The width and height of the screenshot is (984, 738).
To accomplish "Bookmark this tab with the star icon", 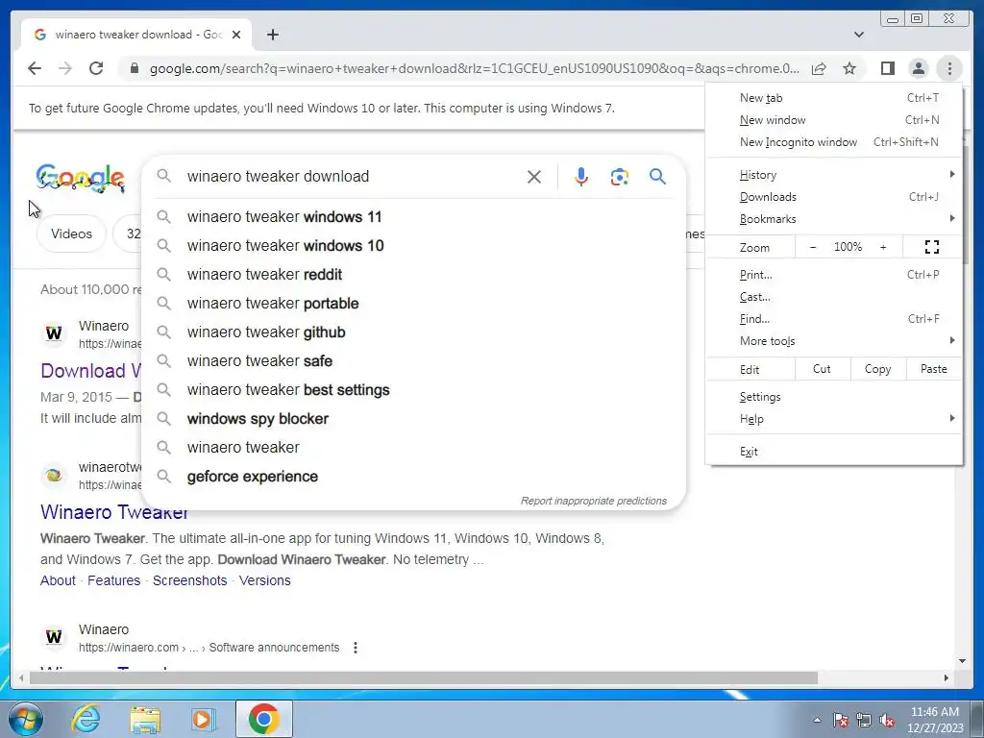I will pos(849,68).
